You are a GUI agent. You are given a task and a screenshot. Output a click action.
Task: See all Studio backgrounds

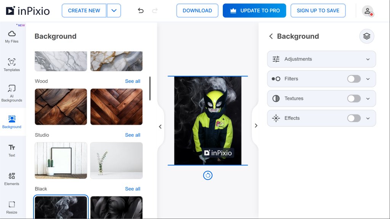pyautogui.click(x=133, y=135)
